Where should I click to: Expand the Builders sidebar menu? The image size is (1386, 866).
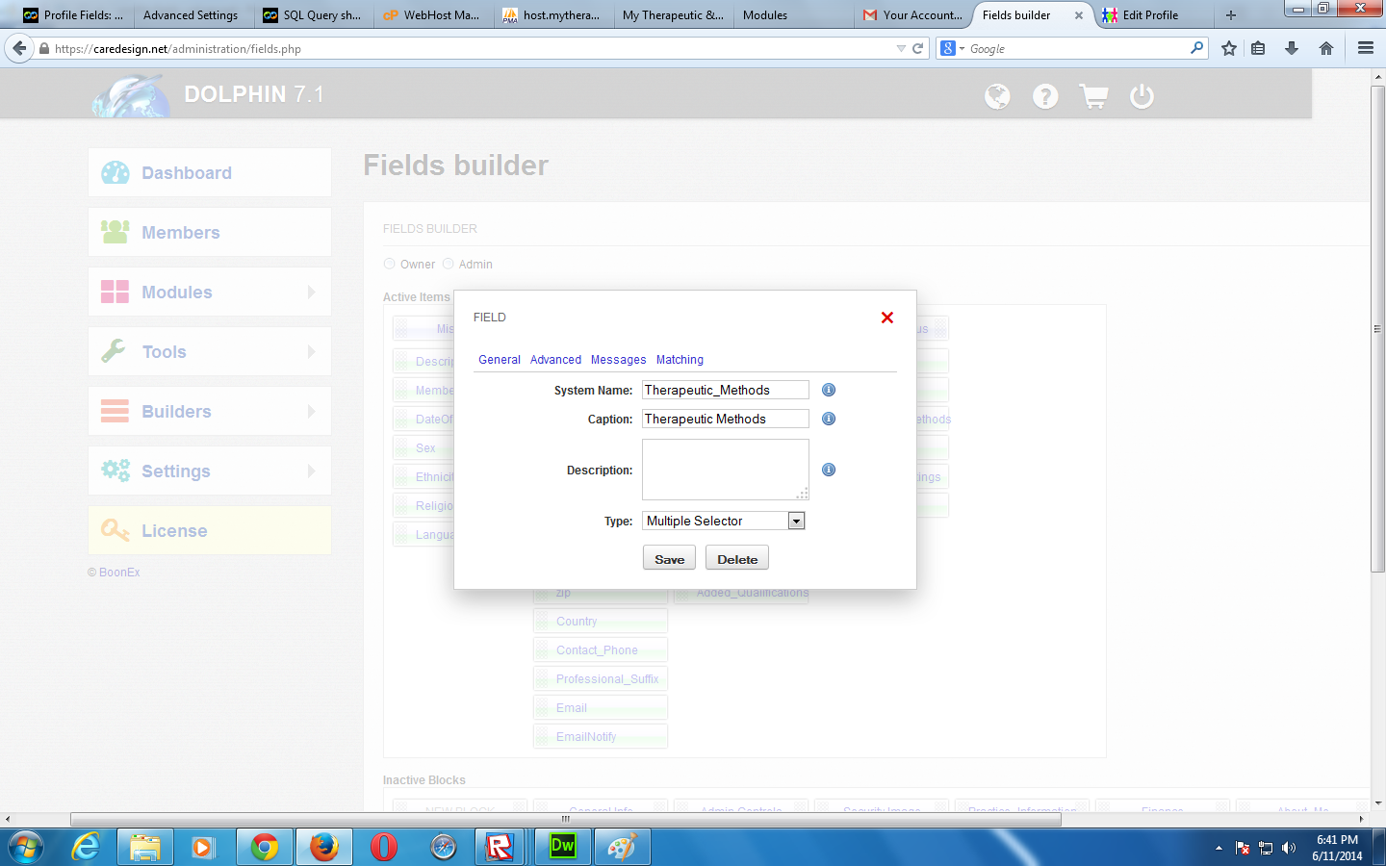(210, 412)
